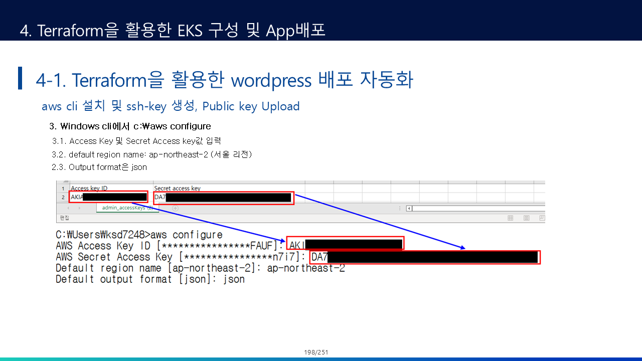Select the admin_accessKeys sheet tab
This screenshot has height=361, width=642.
pyautogui.click(x=127, y=208)
